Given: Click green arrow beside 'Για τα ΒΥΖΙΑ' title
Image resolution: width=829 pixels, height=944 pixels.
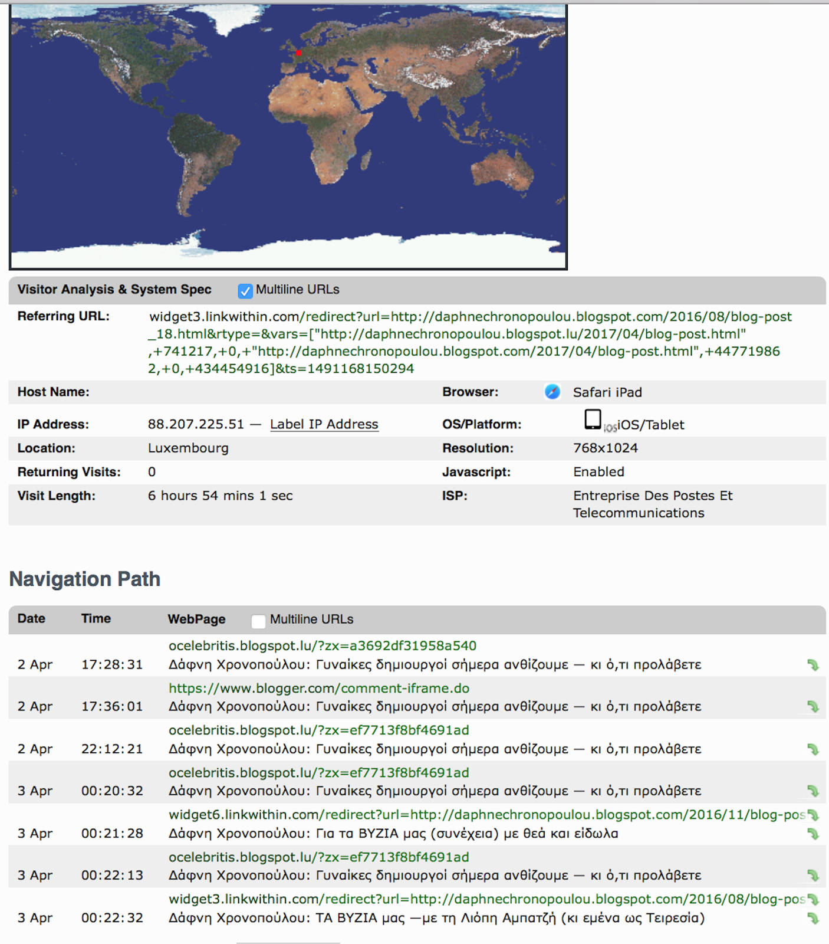Looking at the screenshot, I should [813, 834].
